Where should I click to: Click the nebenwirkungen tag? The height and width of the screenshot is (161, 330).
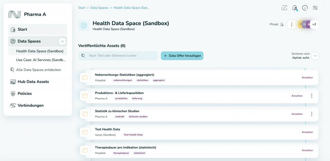(123, 80)
